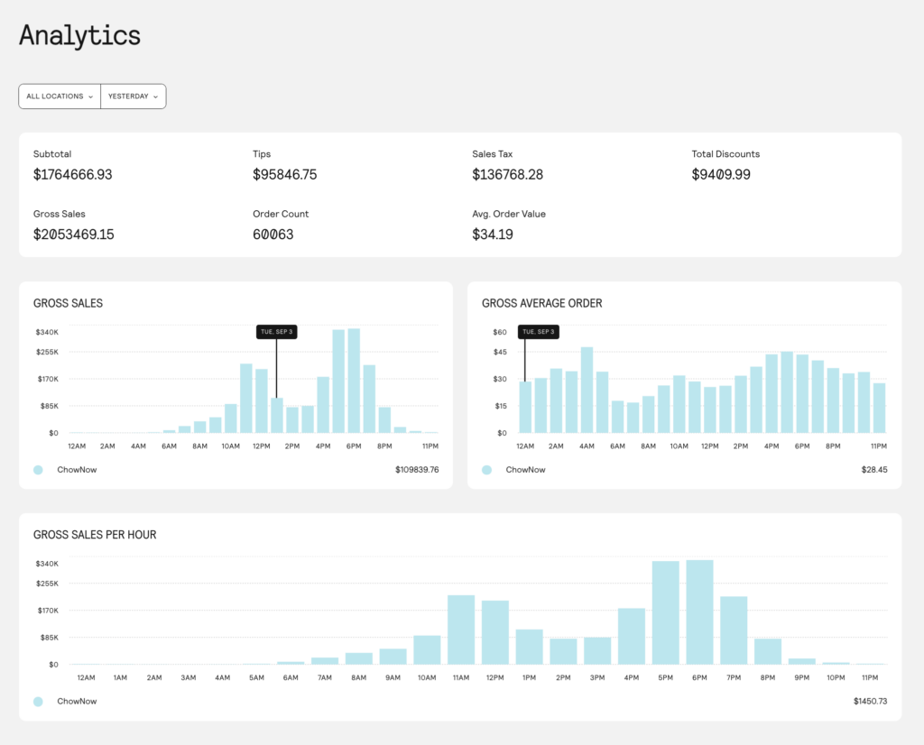Select the 5PM bar in Gross Sales Per Hour
Screen dimensions: 924x745
coord(665,612)
